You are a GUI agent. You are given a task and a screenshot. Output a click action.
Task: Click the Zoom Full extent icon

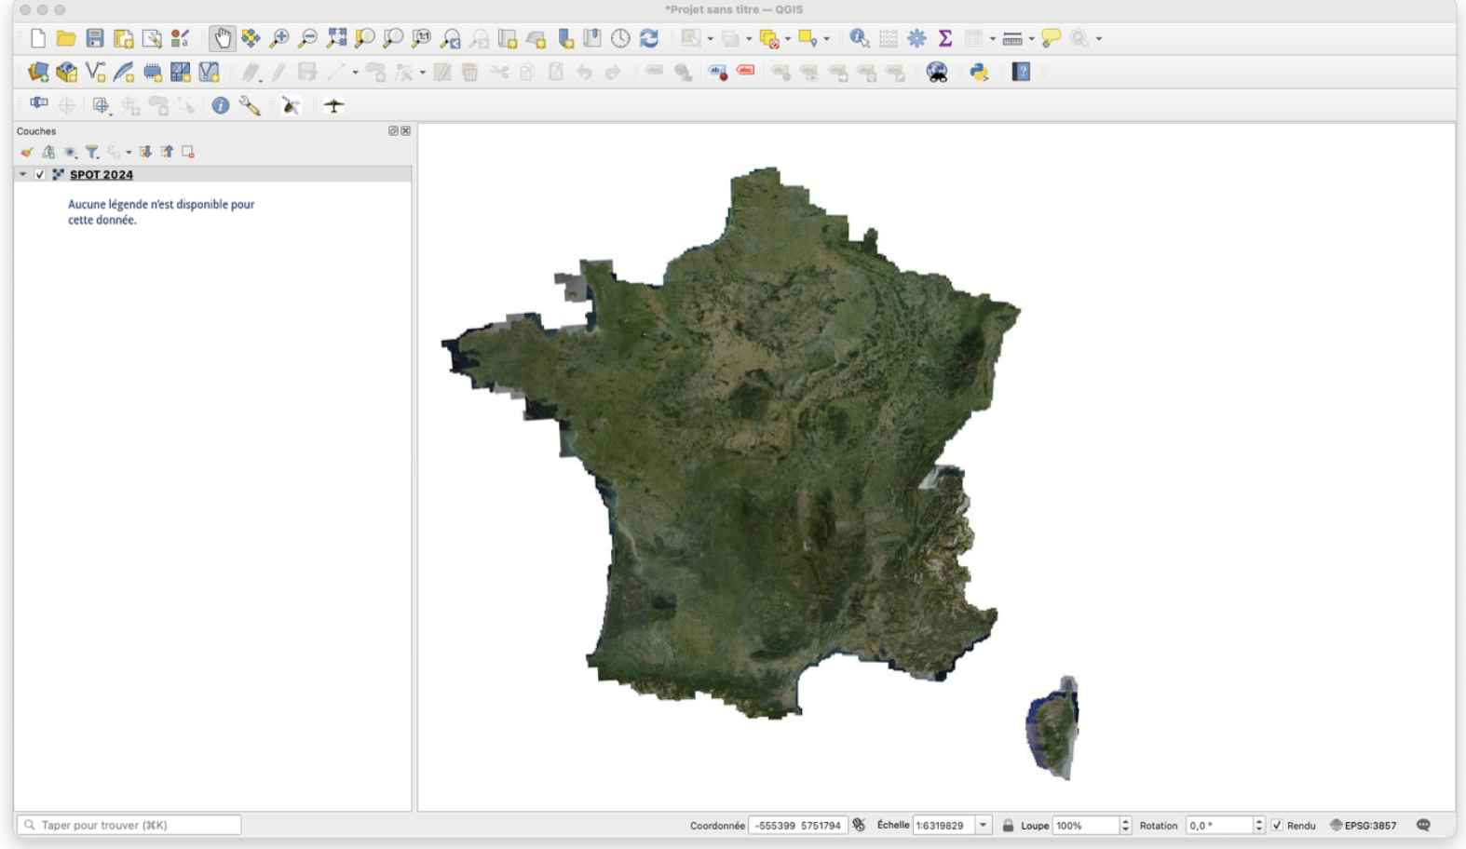coord(336,38)
